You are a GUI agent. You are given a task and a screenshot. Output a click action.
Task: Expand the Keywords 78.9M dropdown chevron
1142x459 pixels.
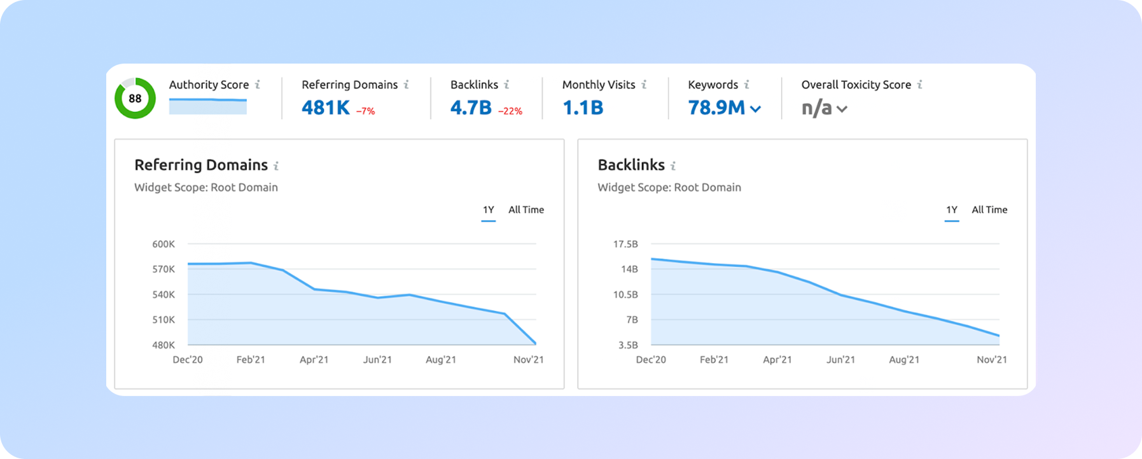(755, 109)
